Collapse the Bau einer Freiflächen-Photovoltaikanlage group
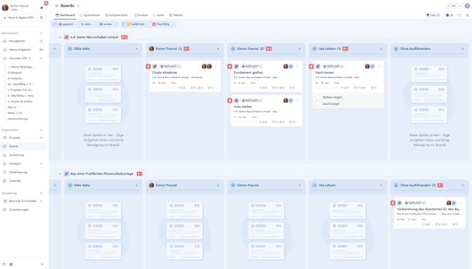 tap(60, 174)
